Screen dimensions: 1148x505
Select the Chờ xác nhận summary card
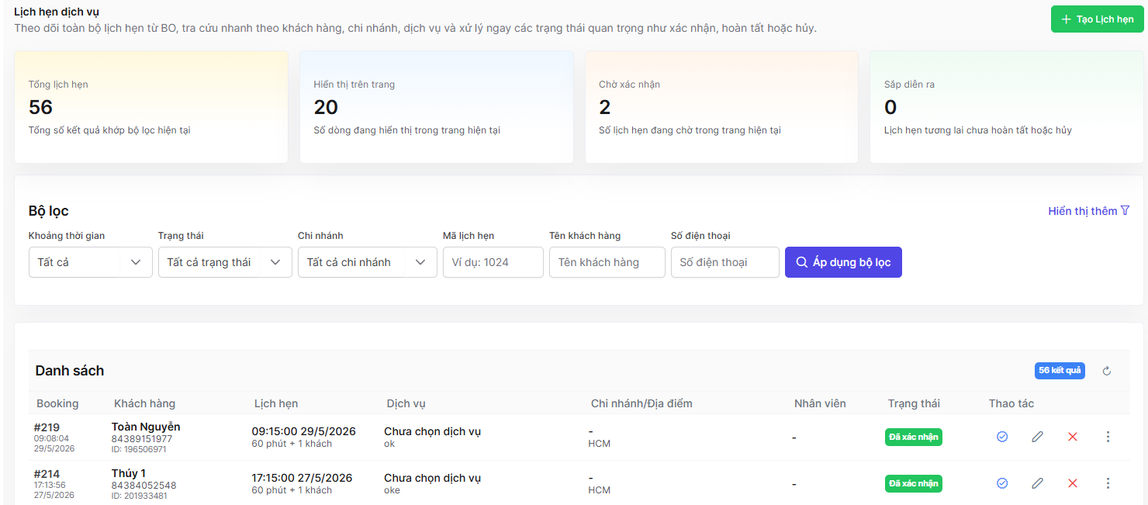(x=721, y=107)
